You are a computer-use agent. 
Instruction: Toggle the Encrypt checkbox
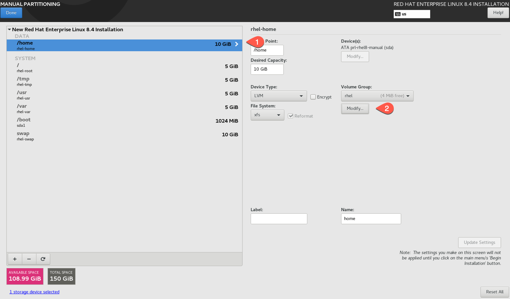313,97
